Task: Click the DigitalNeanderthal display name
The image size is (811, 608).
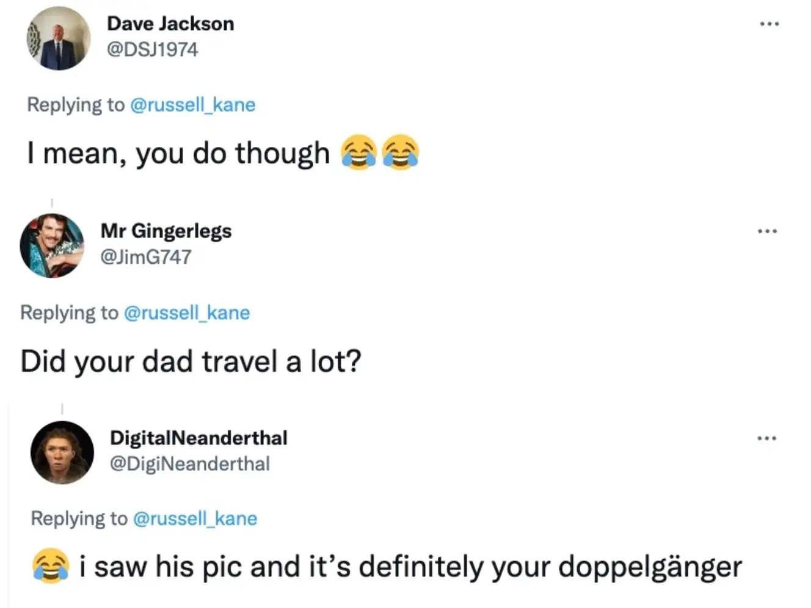Action: click(198, 438)
